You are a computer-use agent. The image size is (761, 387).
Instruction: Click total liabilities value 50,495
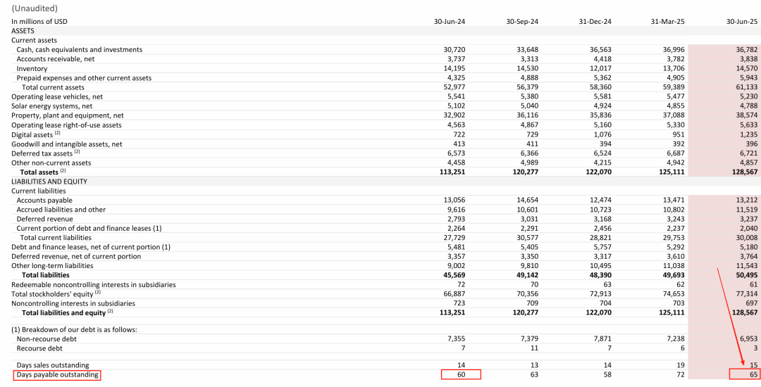coord(746,275)
